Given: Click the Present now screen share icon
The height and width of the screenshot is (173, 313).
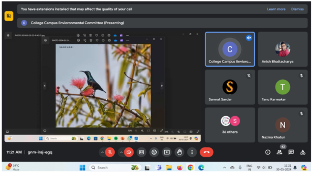Looking at the screenshot, I should point(167,152).
